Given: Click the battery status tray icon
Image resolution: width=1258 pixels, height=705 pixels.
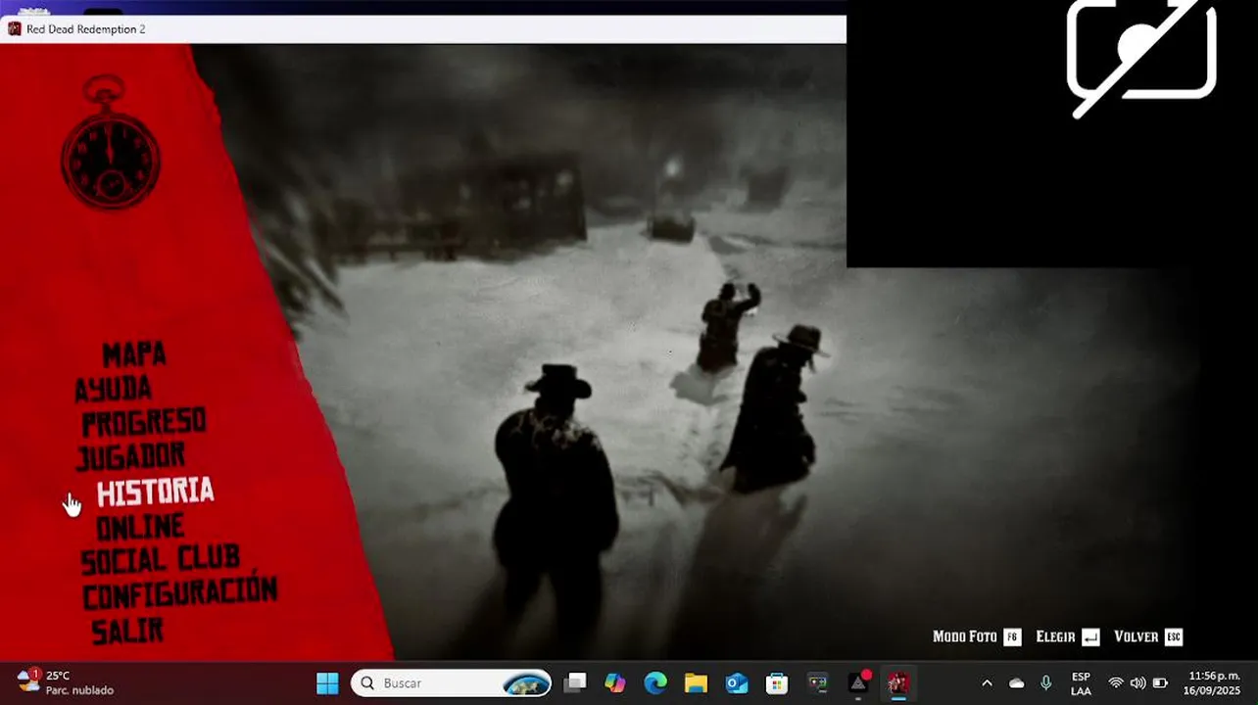Looking at the screenshot, I should [1160, 682].
